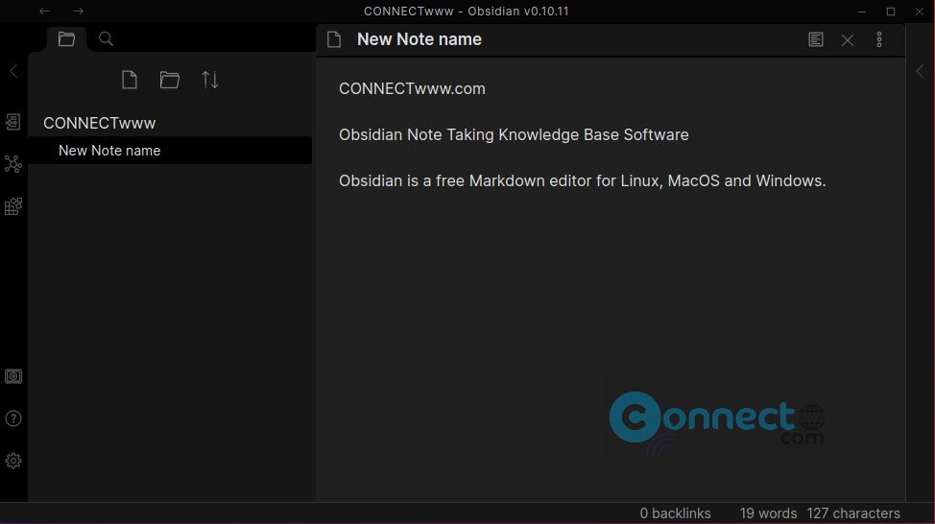Change the file sort order

tap(210, 80)
